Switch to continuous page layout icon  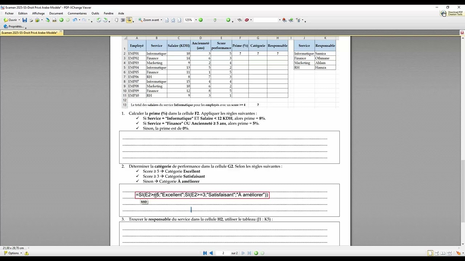click(437, 253)
